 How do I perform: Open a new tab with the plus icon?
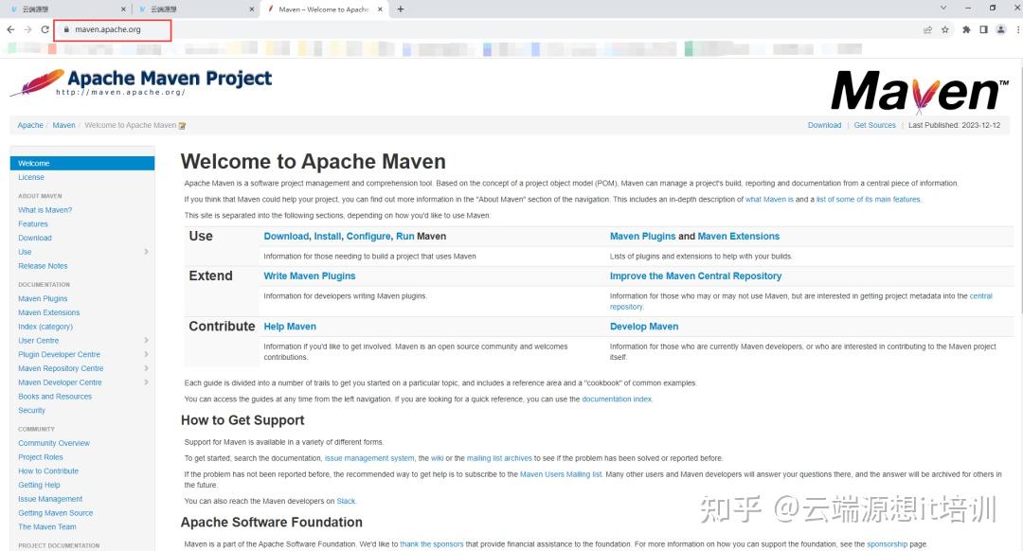(x=400, y=9)
